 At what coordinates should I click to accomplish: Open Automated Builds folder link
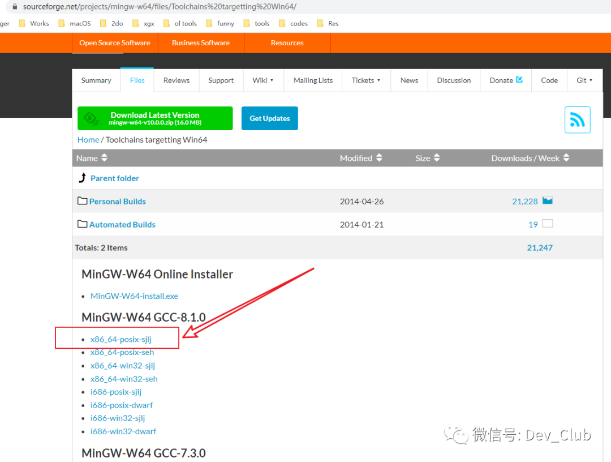[122, 225]
